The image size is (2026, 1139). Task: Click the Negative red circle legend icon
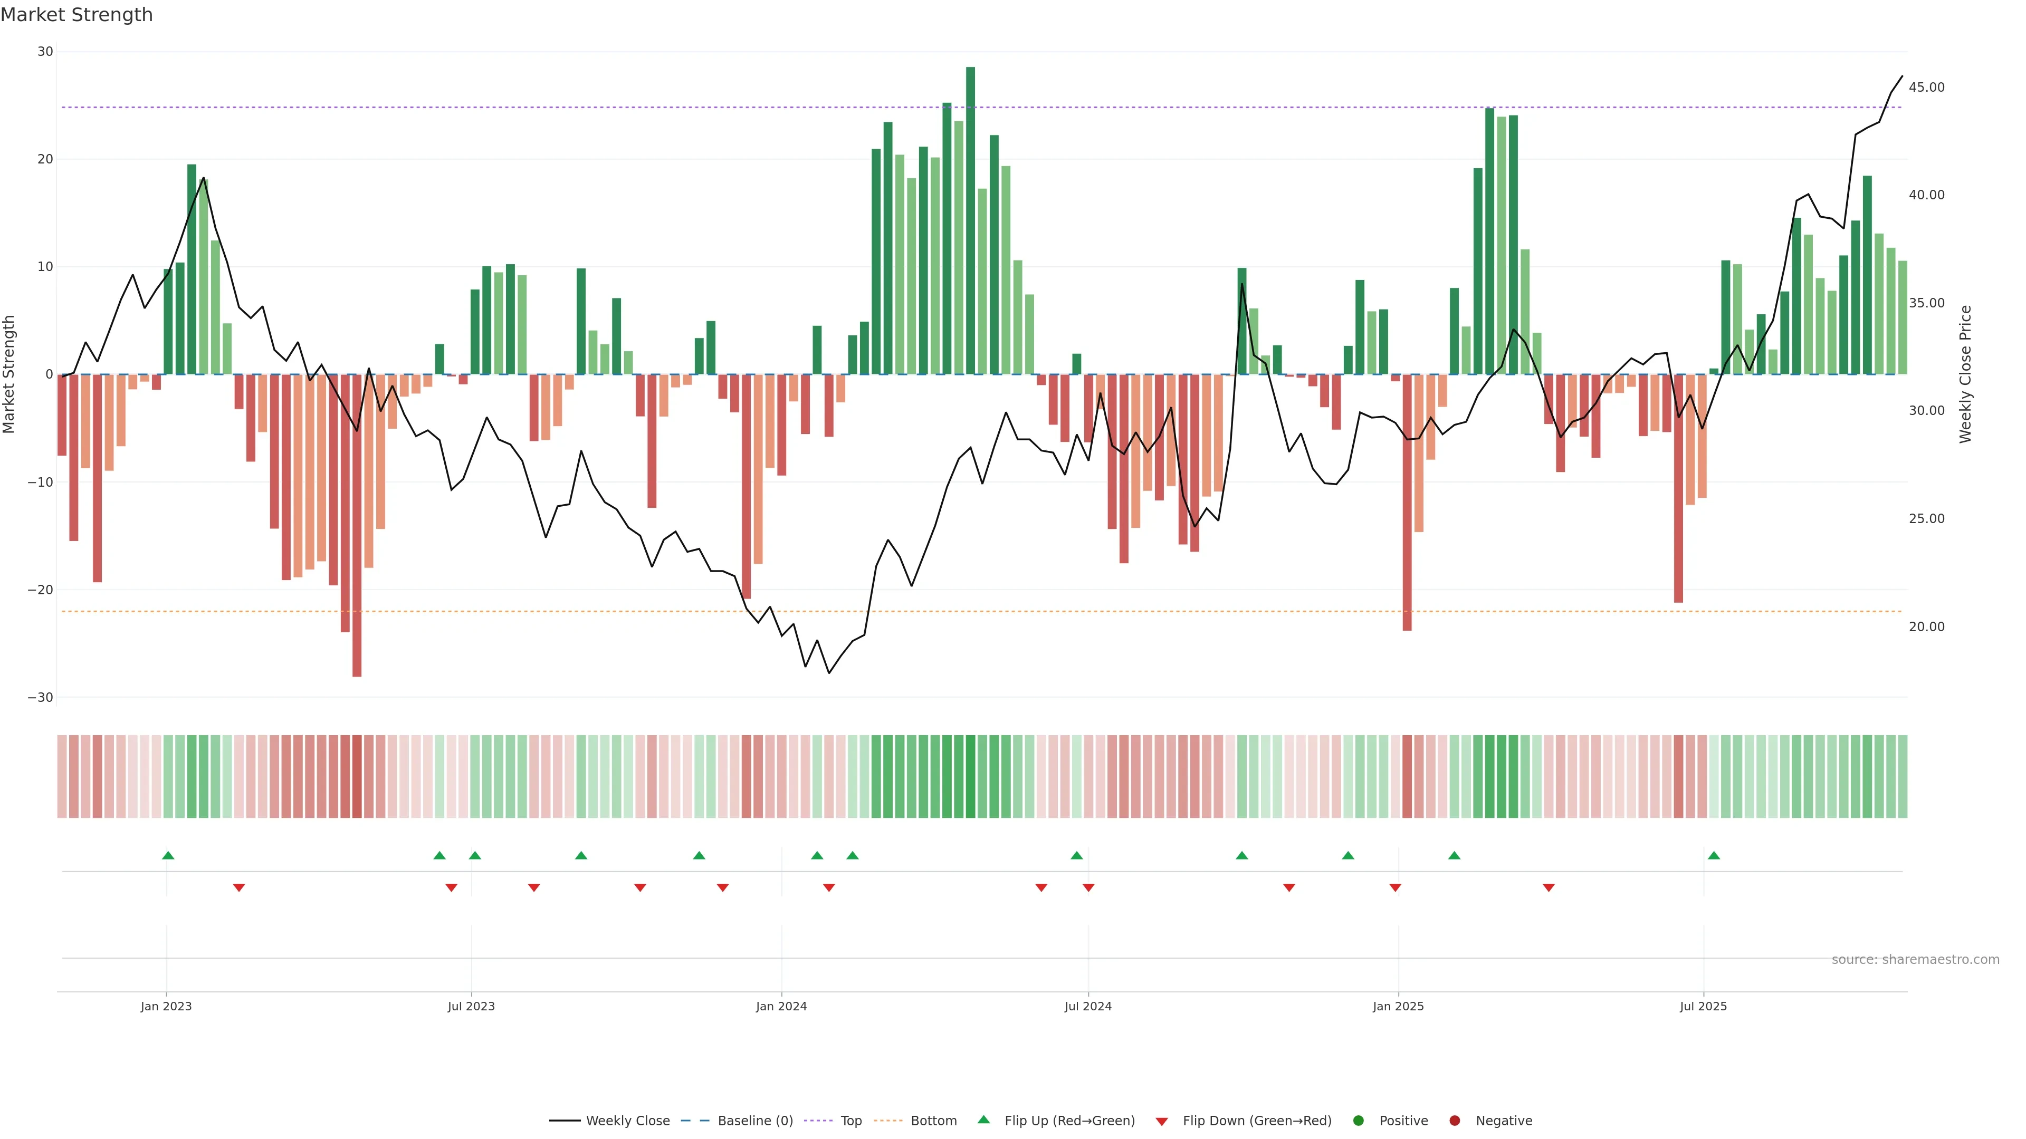(x=1454, y=1120)
